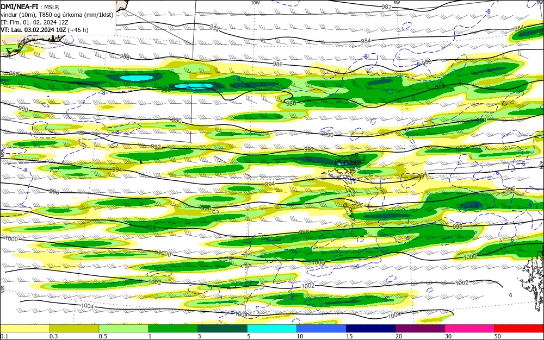Image resolution: width=544 pixels, height=340 pixels.
Task: Click the legend value "0.1"
Action: 4,336
